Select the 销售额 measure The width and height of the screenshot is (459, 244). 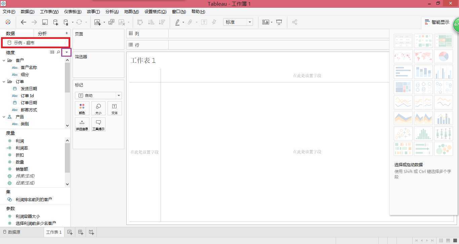pyautogui.click(x=22, y=169)
